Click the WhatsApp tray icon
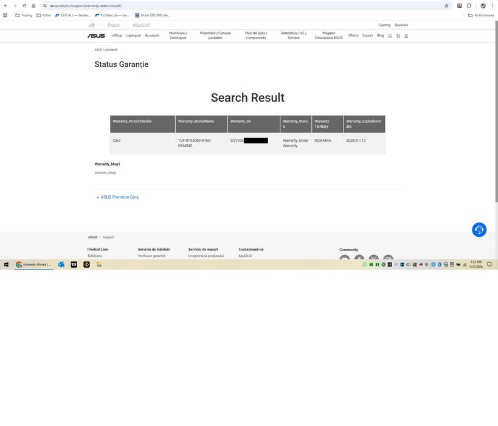This screenshot has width=498, height=426. pyautogui.click(x=365, y=265)
